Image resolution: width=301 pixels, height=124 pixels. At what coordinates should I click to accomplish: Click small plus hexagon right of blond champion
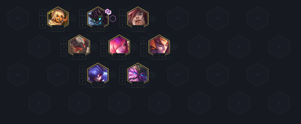point(73,19)
